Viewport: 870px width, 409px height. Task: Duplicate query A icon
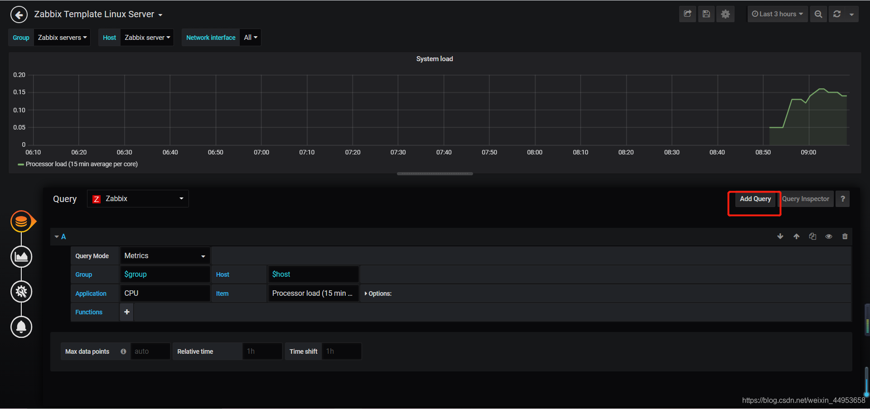(812, 236)
